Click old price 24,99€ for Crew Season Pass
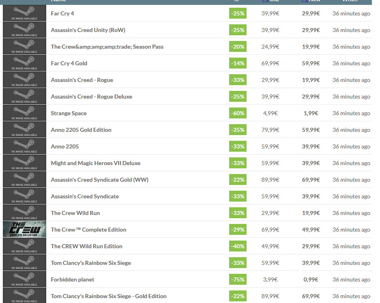 tap(270, 47)
